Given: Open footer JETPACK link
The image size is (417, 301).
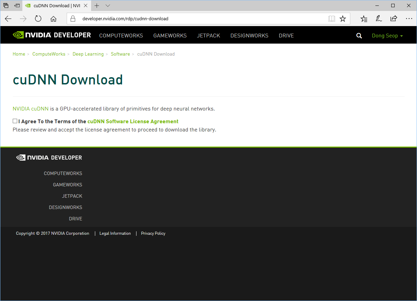Looking at the screenshot, I should click(x=72, y=196).
